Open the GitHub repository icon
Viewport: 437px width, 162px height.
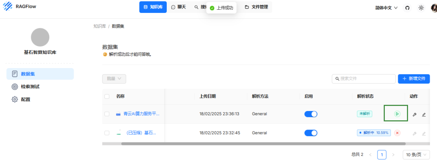tap(407, 8)
